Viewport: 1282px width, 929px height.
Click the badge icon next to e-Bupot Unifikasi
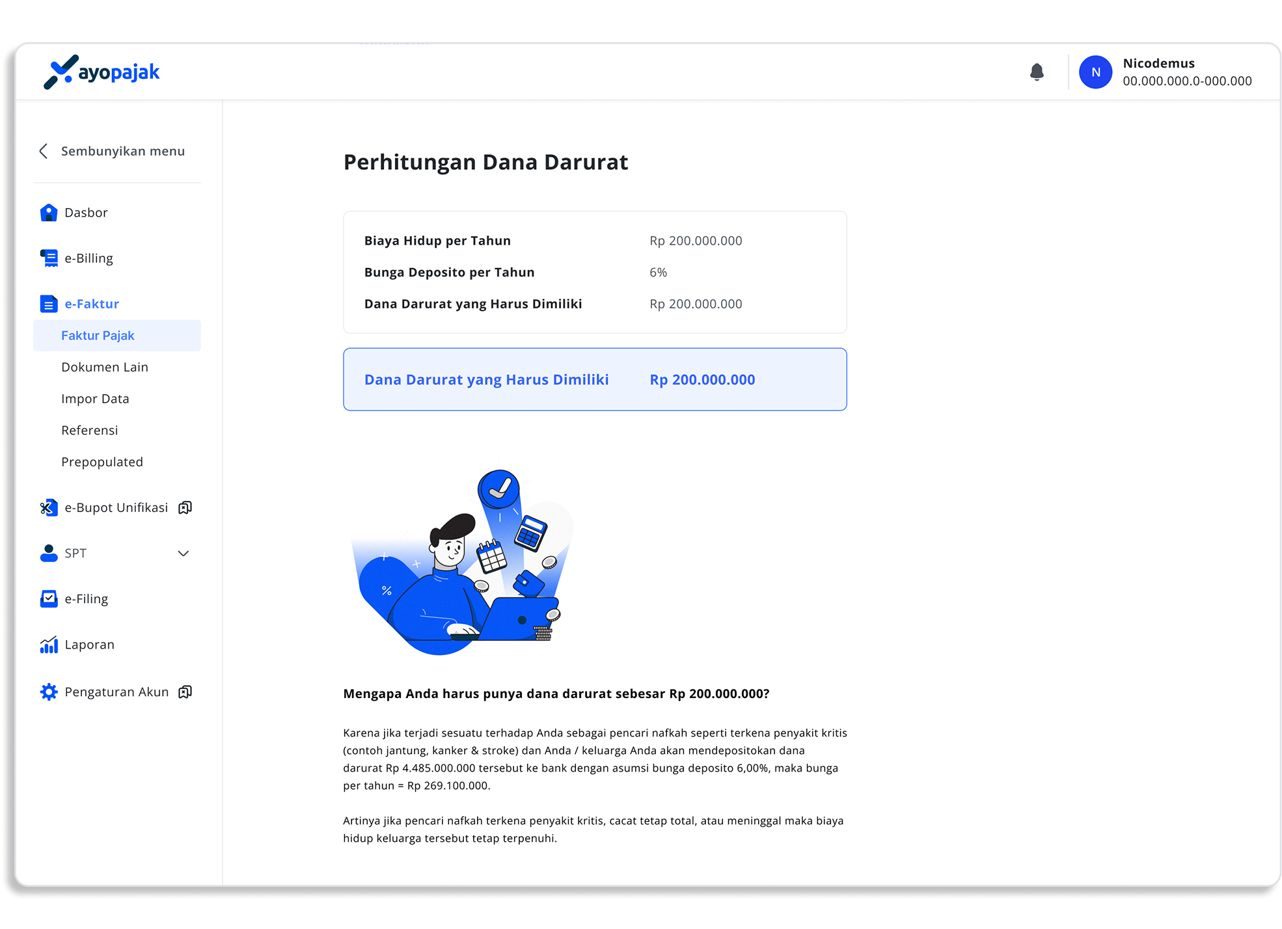(x=185, y=507)
